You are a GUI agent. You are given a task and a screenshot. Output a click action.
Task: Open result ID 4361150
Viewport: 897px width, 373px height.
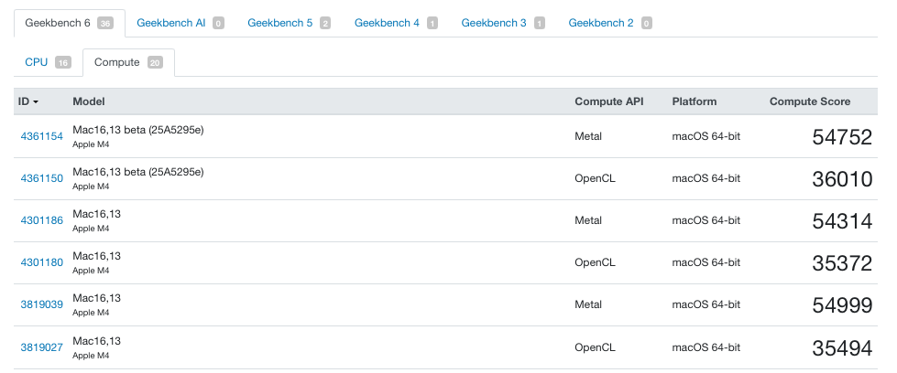[41, 178]
